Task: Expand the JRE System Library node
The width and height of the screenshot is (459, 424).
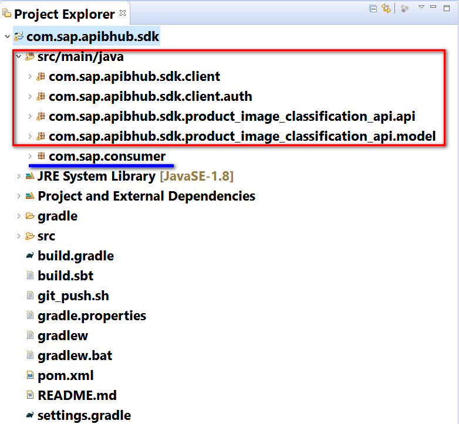Action: point(18,176)
